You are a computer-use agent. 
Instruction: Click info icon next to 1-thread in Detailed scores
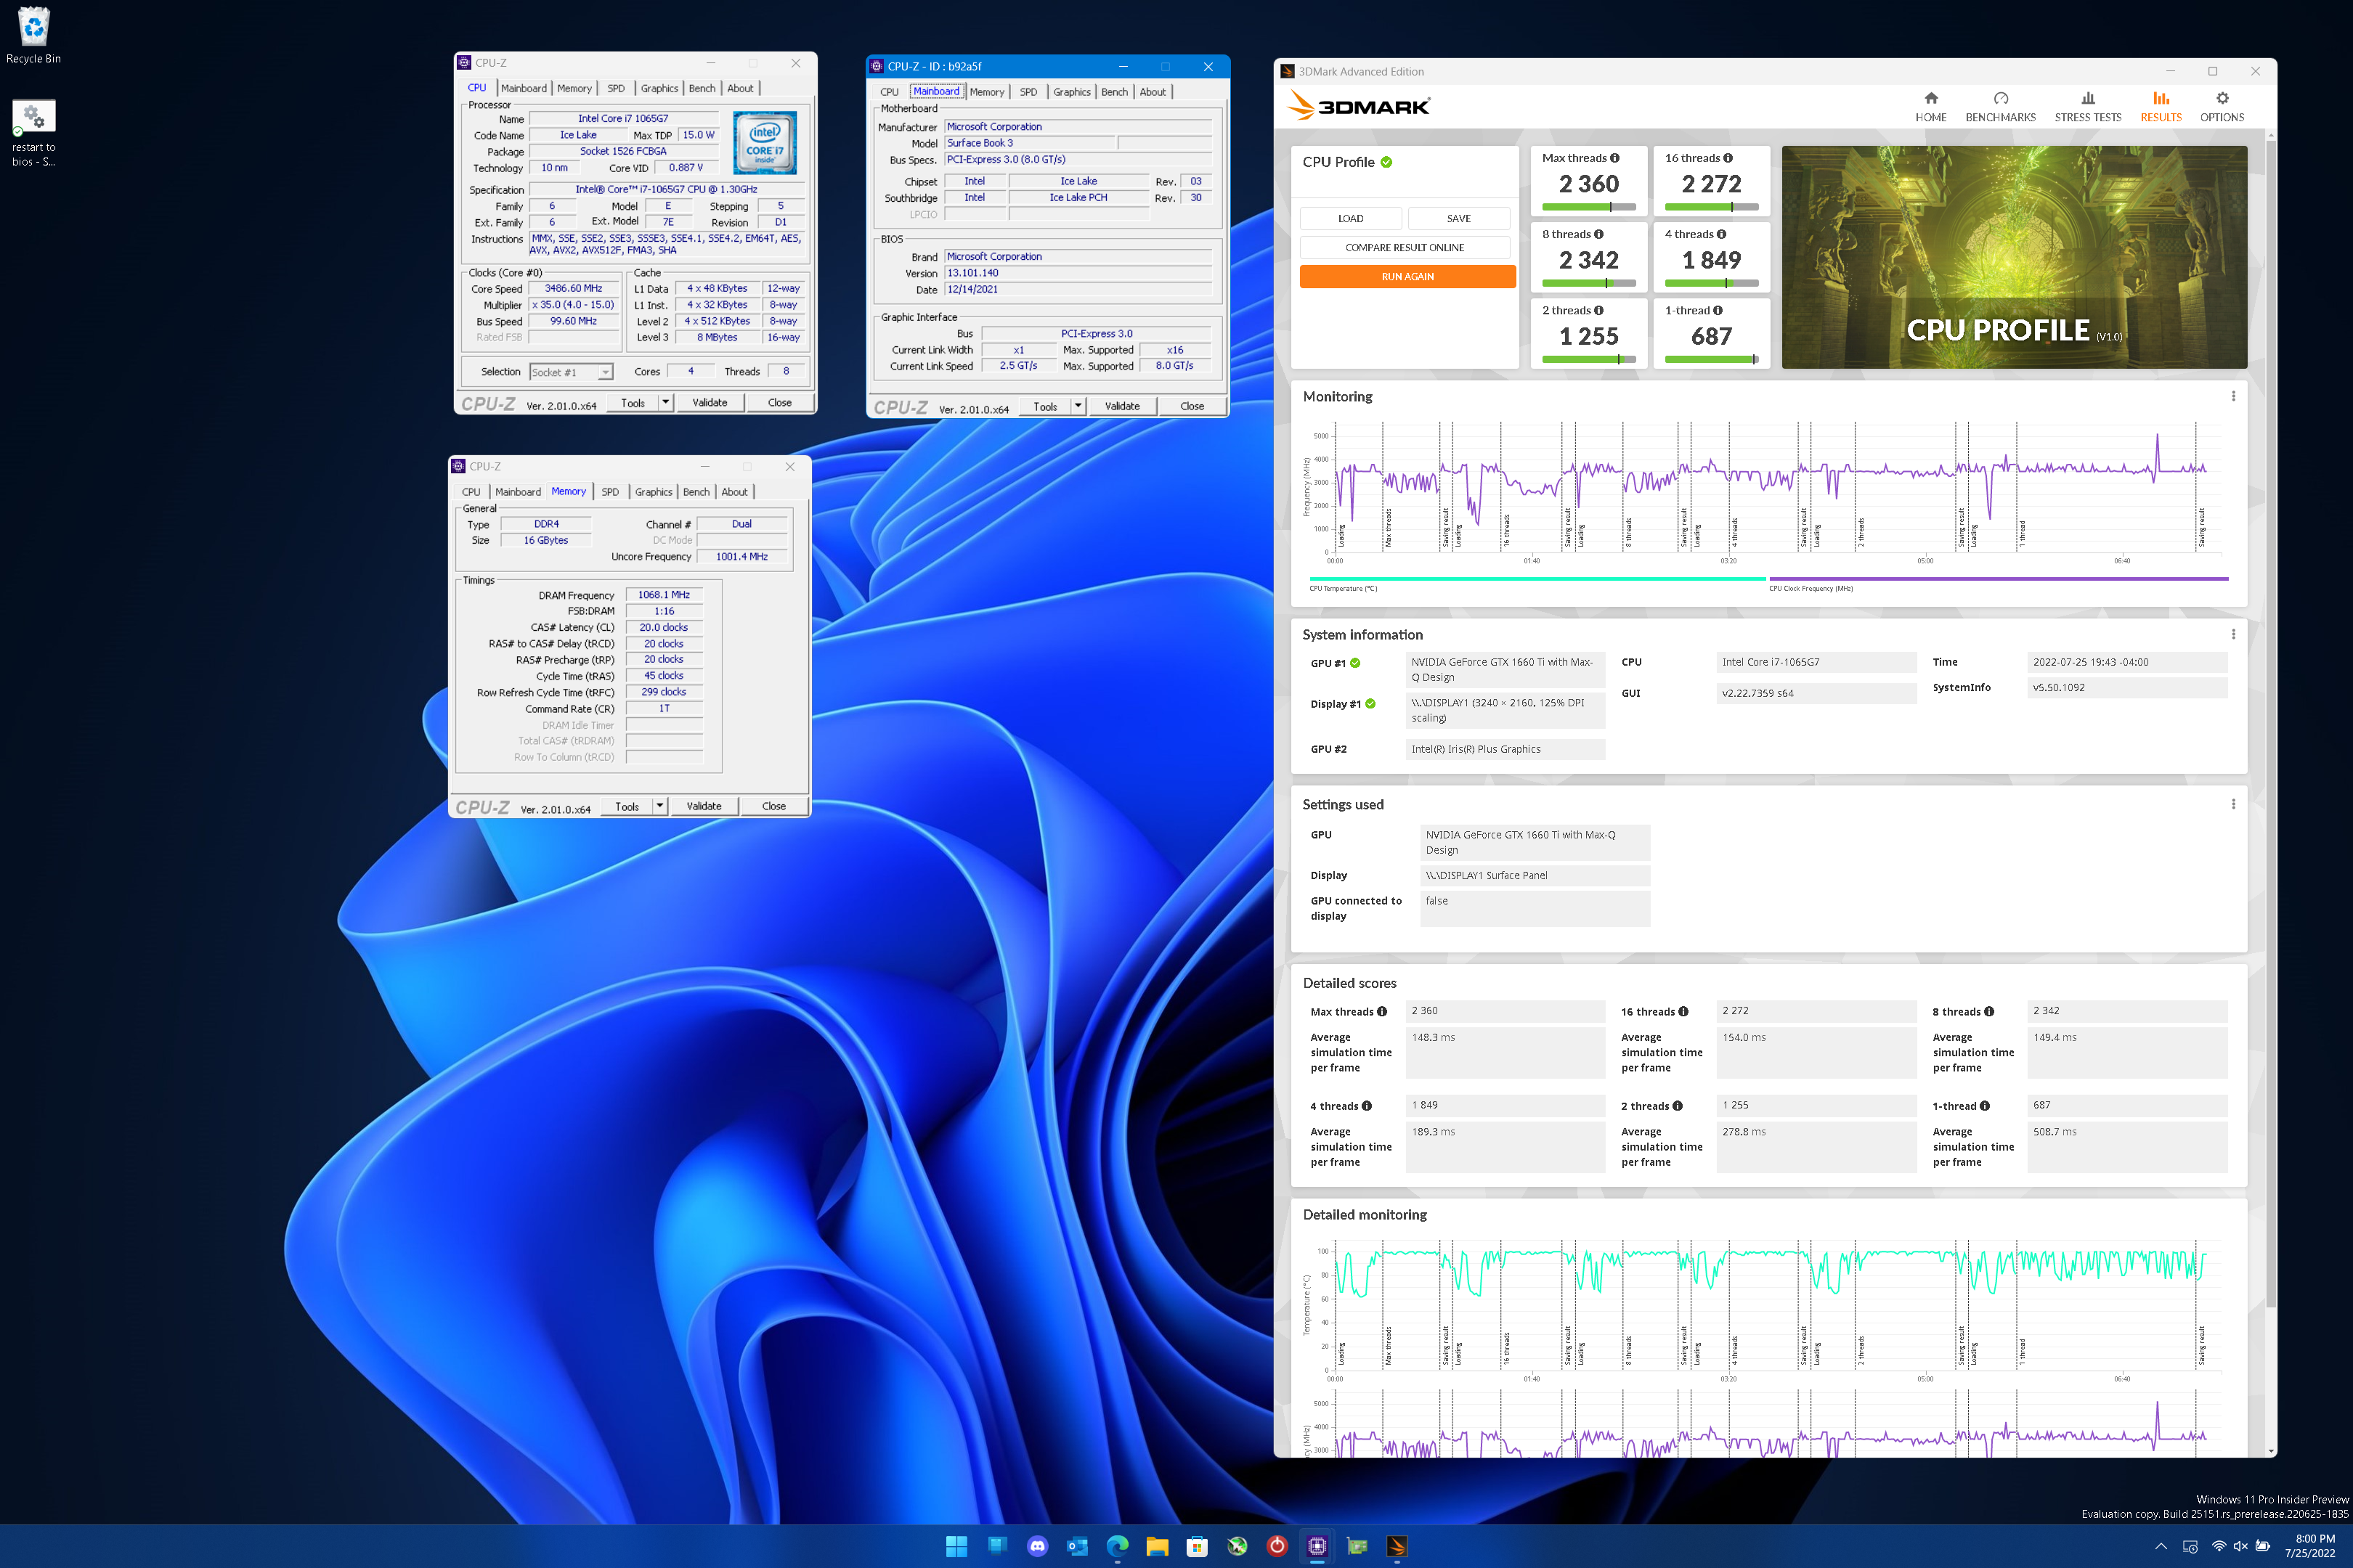tap(1985, 1106)
